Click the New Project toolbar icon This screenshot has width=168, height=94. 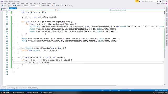[x=8, y=6]
